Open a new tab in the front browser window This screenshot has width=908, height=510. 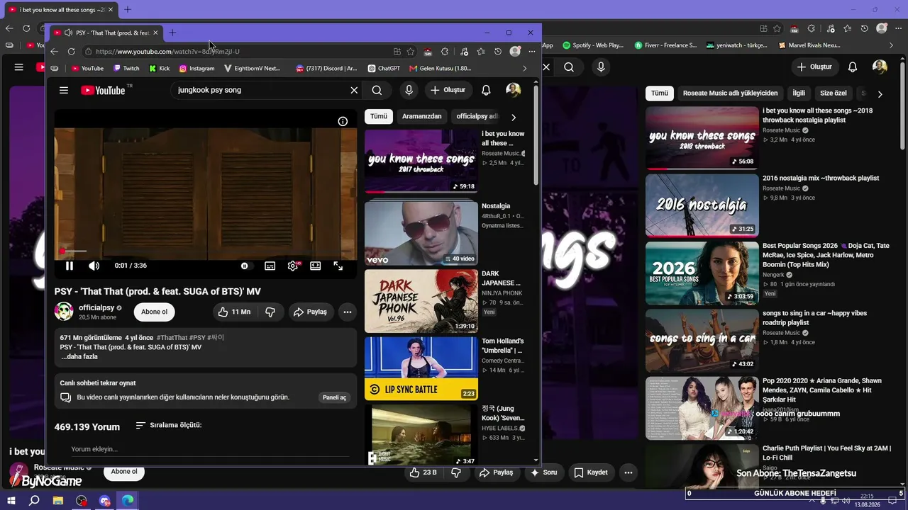[172, 33]
